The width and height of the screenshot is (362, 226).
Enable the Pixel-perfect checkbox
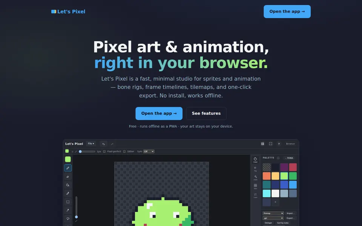point(104,151)
